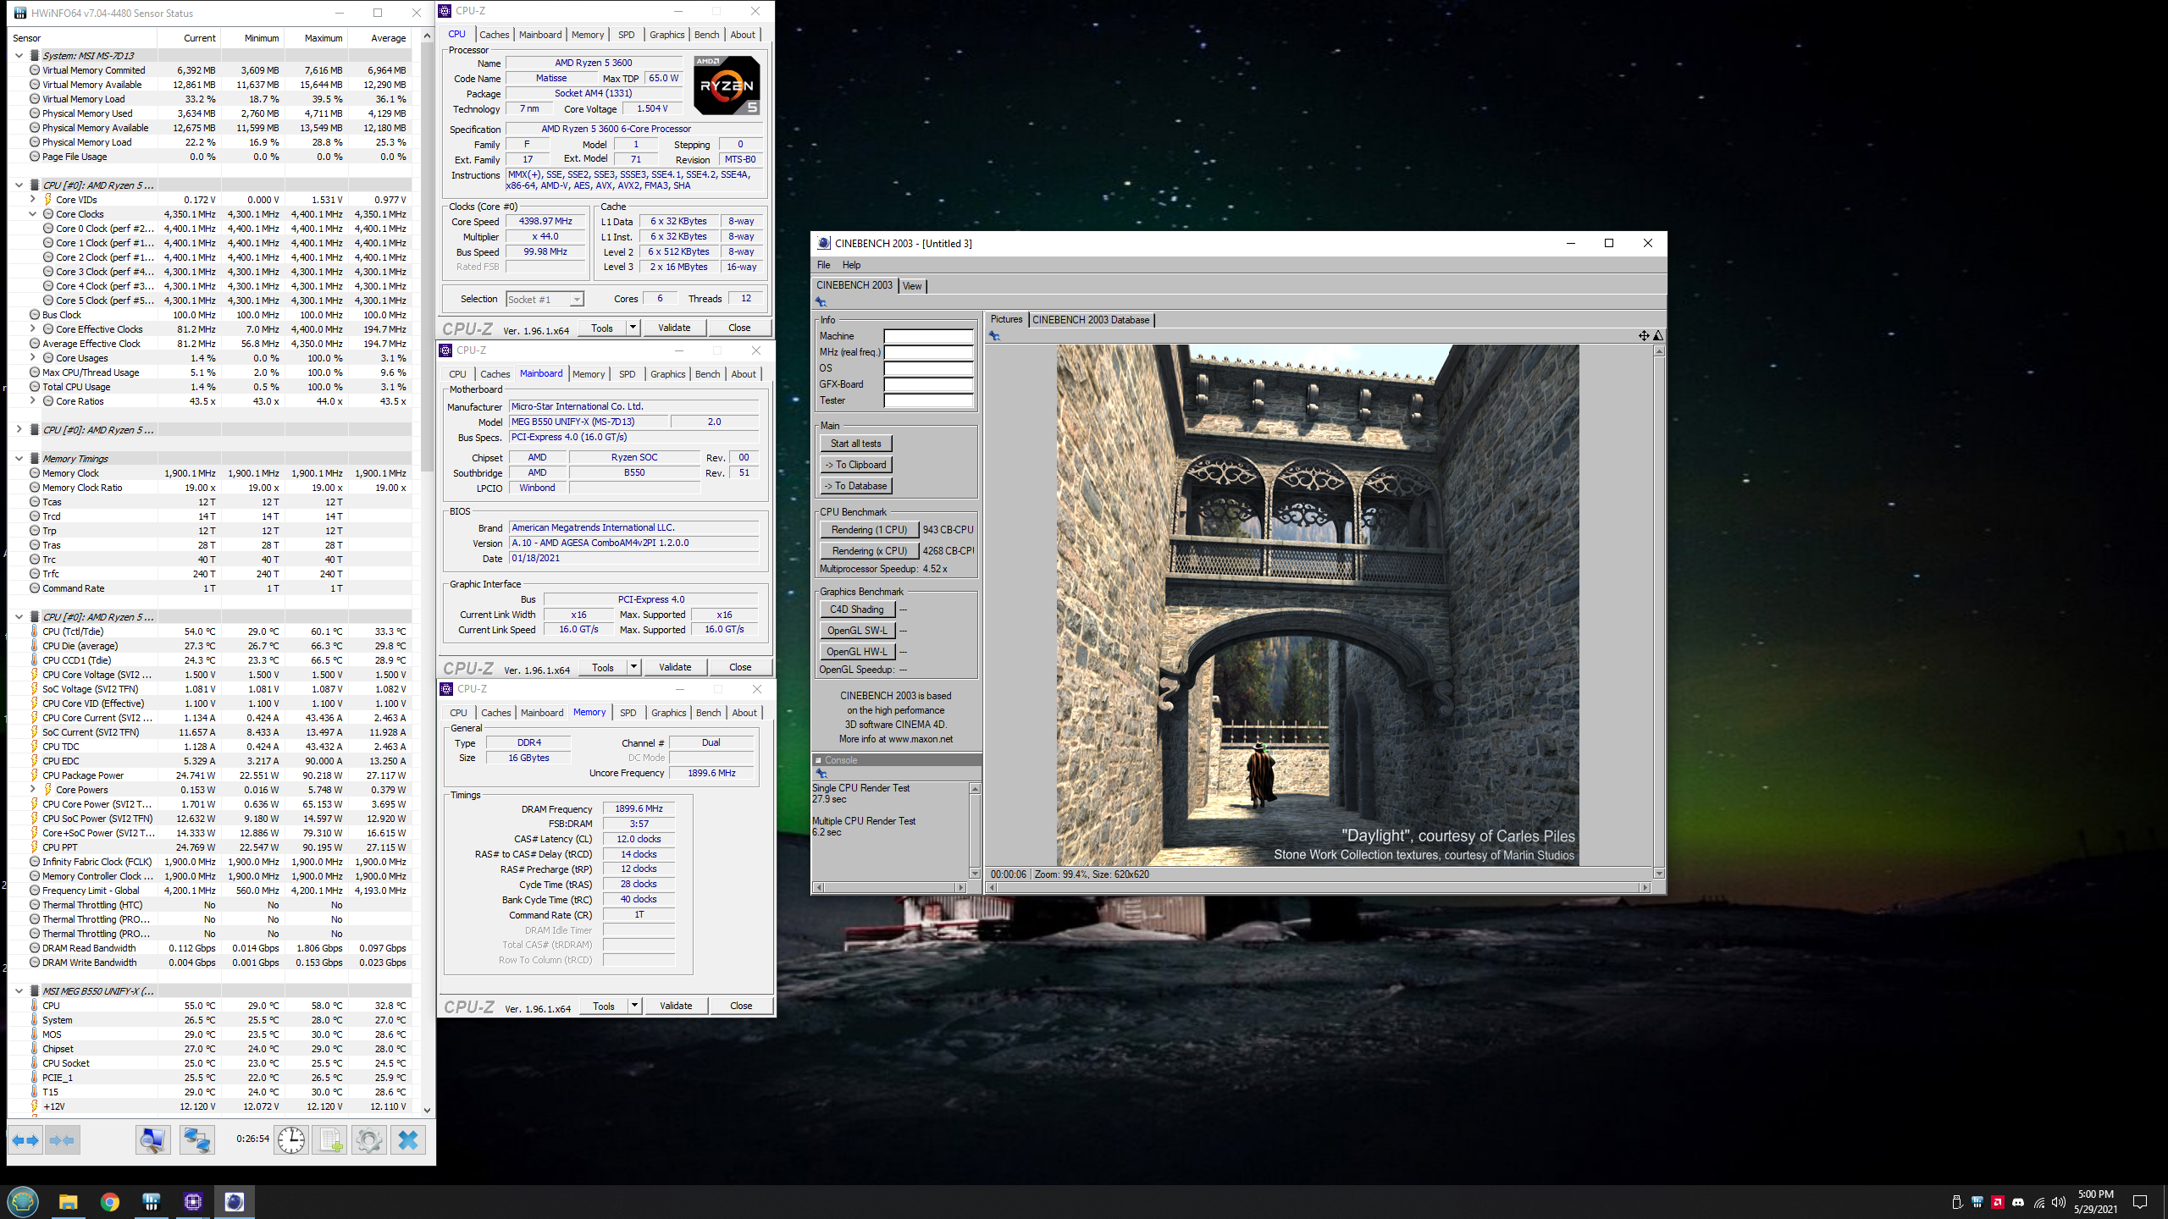
Task: Click OpenGL SW-L benchmark button
Action: tap(856, 631)
